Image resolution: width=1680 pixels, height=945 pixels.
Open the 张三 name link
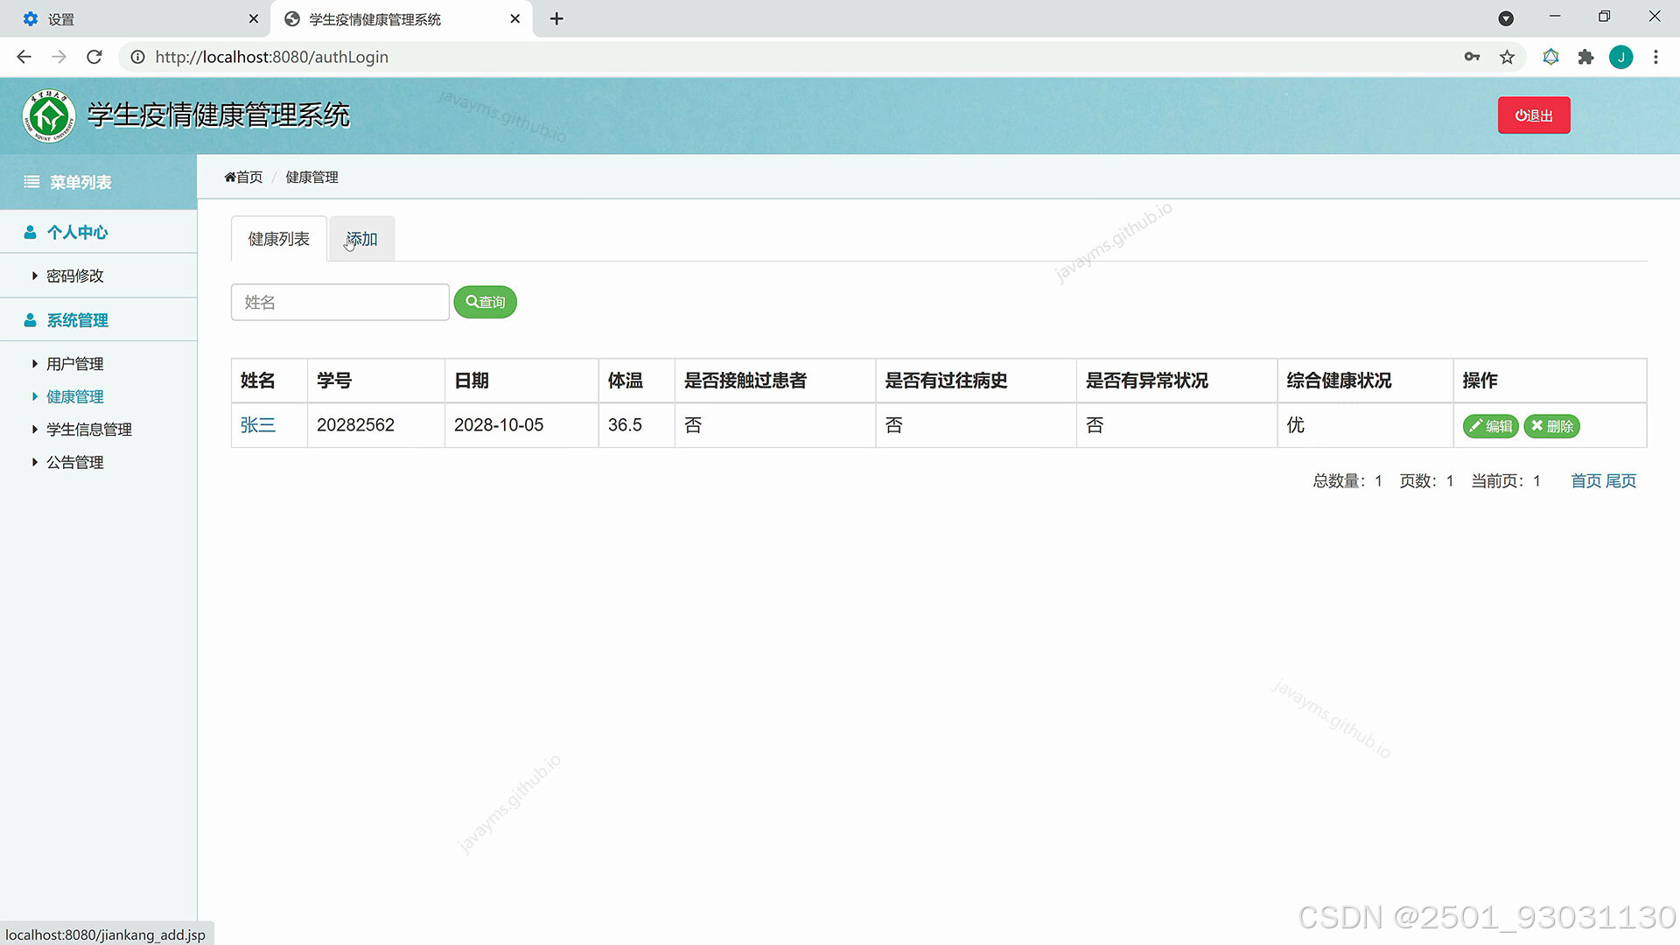tap(258, 425)
